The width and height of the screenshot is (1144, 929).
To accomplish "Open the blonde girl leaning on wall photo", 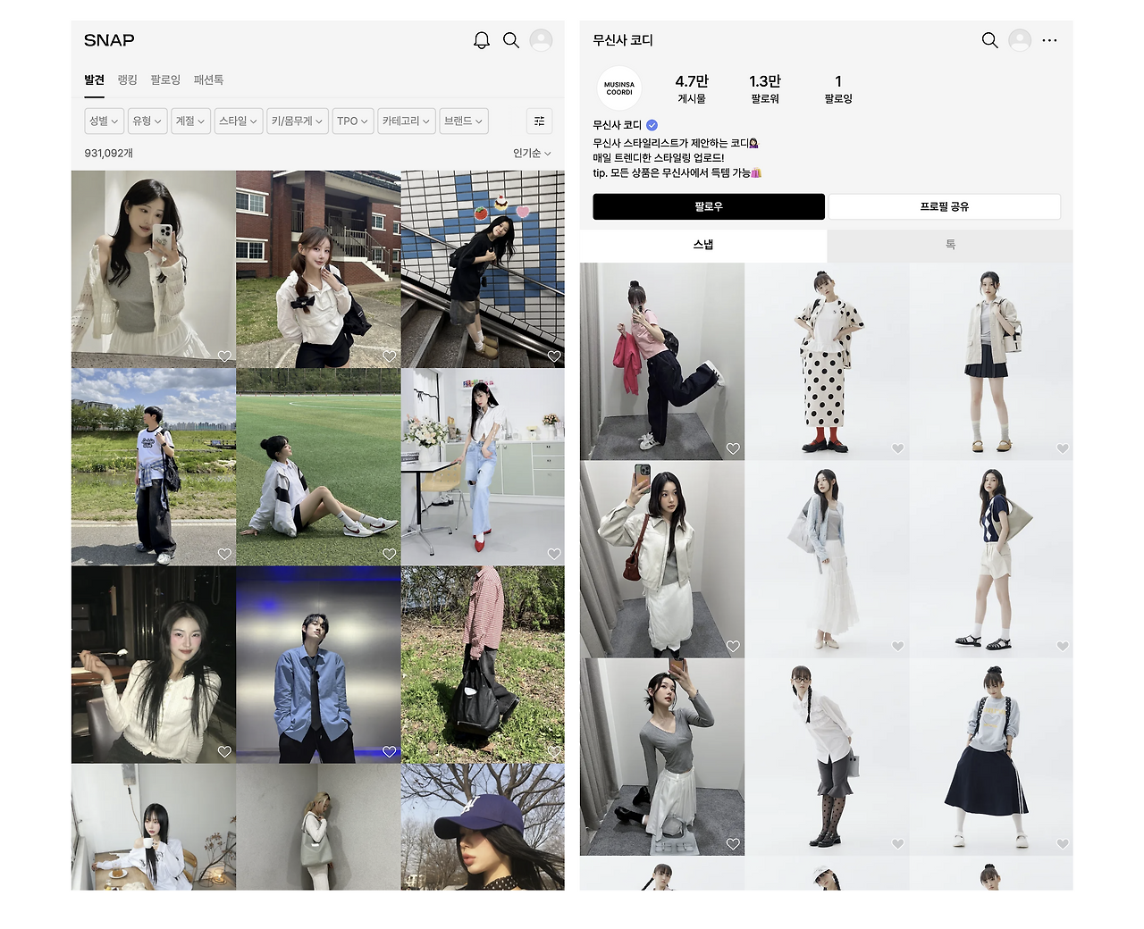I will click(318, 827).
